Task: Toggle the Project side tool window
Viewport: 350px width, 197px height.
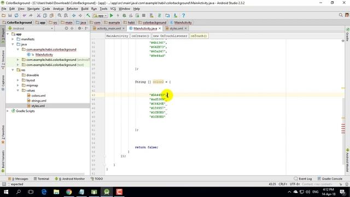Action: click(3, 36)
